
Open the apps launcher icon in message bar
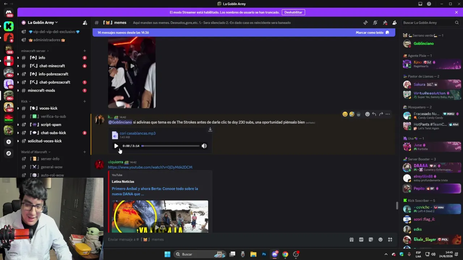pyautogui.click(x=390, y=239)
